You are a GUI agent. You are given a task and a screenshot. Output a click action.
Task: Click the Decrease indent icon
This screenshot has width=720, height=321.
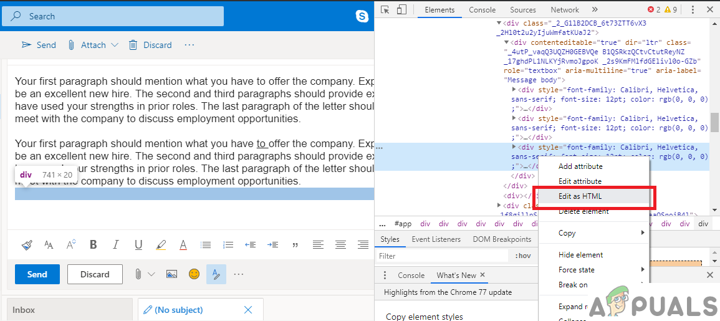250,245
